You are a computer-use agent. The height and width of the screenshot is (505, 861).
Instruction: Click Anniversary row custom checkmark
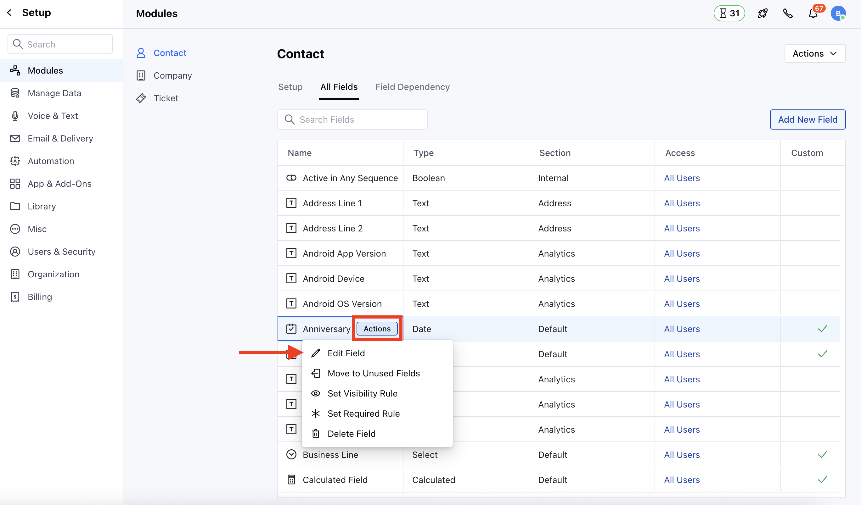822,329
